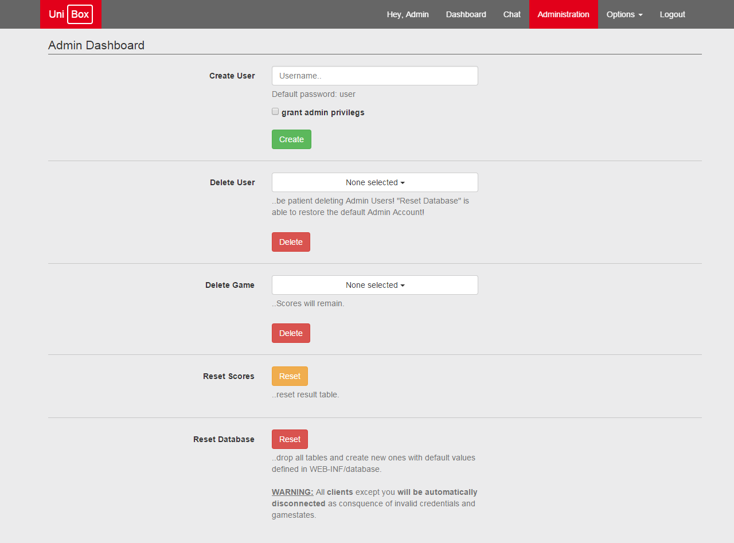Open the Delete Game dropdown

[x=375, y=285]
